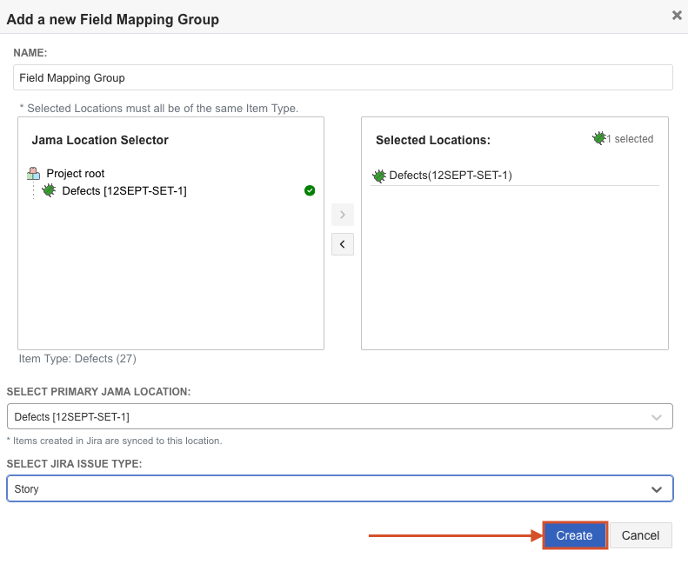Toggle green checkmark beside Defects [12SEPT-SET-1]
688x564 pixels.
pos(310,190)
